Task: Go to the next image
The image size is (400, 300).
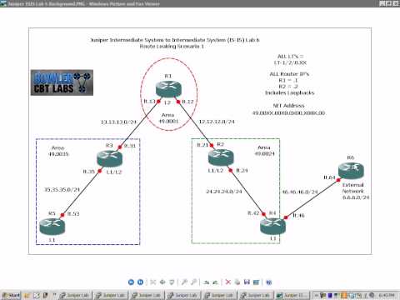Action: tap(141, 282)
